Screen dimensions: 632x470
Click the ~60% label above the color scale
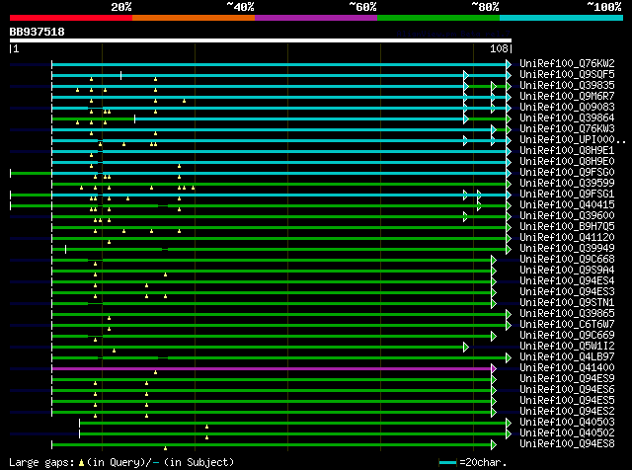coord(362,7)
